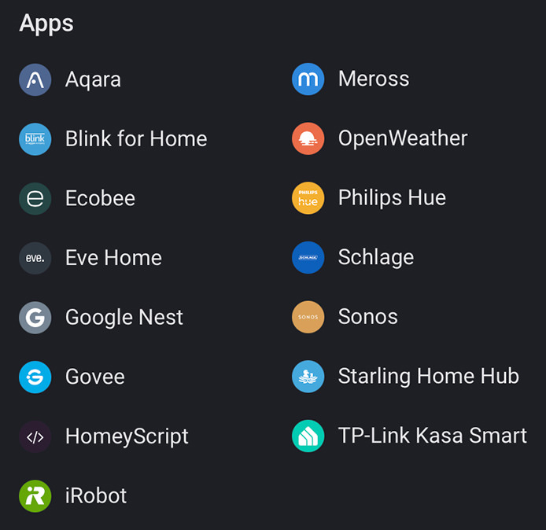Click the Apps section heading

click(46, 24)
